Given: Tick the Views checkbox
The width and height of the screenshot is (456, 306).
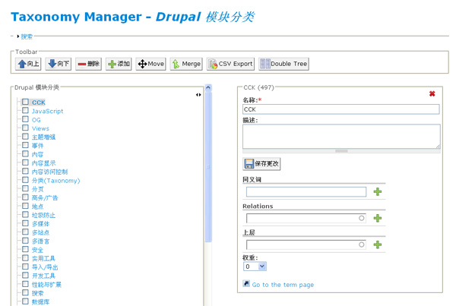Looking at the screenshot, I should 25,128.
